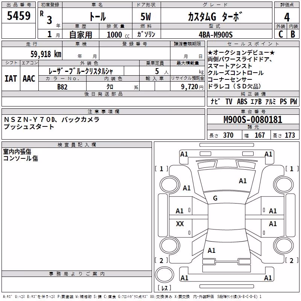This screenshot has height=301, width=301.
Task: Click the length value 370
Action: click(x=228, y=135)
